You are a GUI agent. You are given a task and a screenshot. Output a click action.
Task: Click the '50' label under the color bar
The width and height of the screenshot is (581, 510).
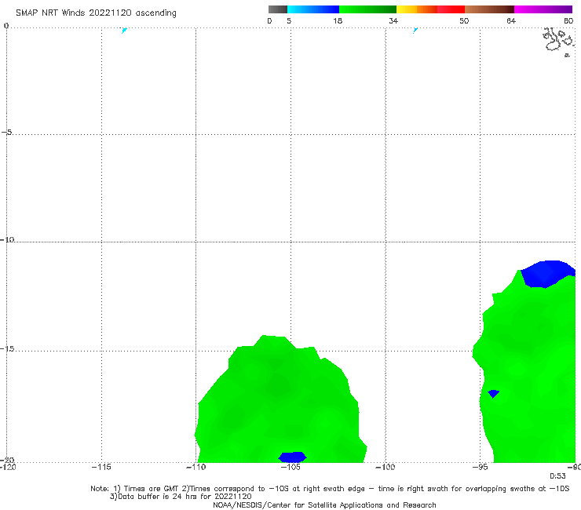coord(464,20)
